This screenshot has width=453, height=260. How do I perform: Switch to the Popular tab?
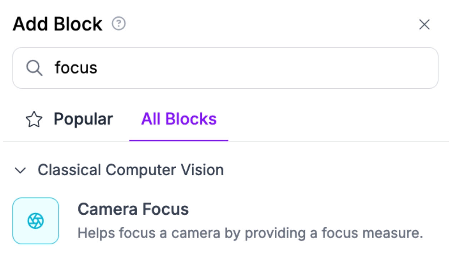(83, 119)
